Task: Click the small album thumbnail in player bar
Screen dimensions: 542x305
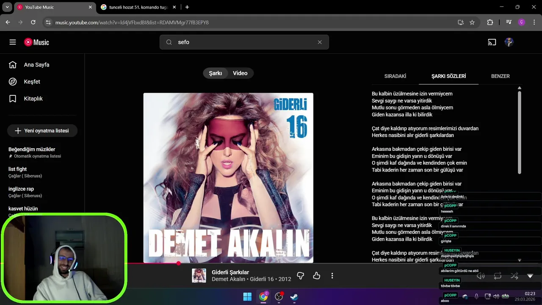Action: point(199,276)
